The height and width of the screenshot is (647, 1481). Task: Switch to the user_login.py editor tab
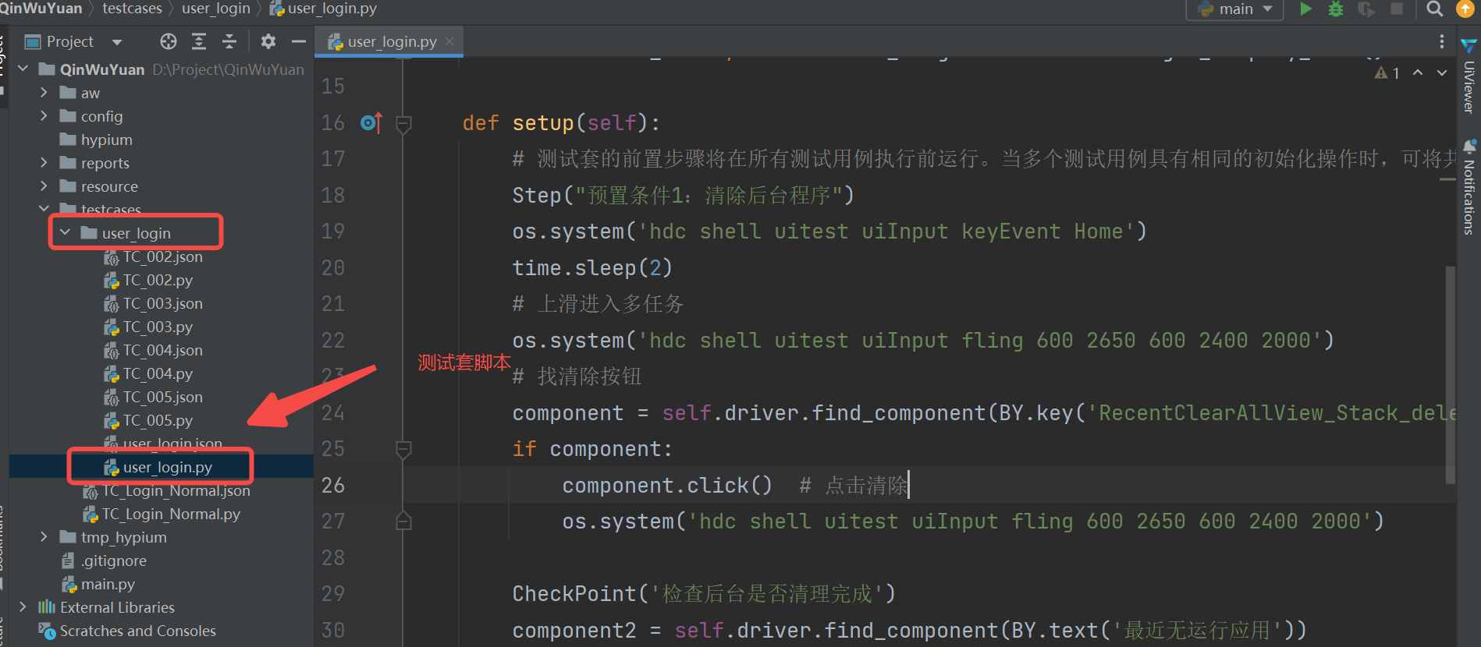[x=392, y=42]
